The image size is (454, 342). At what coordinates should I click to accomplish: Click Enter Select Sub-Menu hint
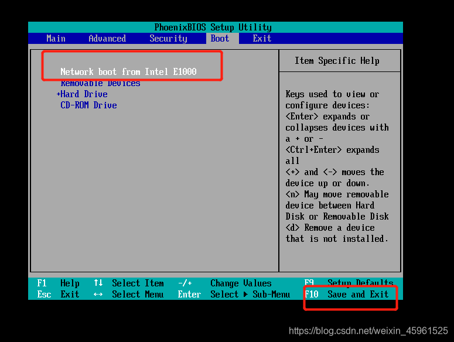tap(234, 294)
